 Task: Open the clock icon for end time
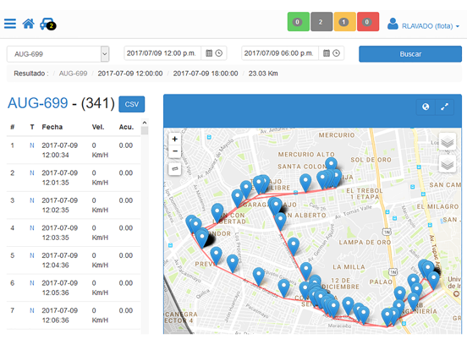[x=336, y=53]
